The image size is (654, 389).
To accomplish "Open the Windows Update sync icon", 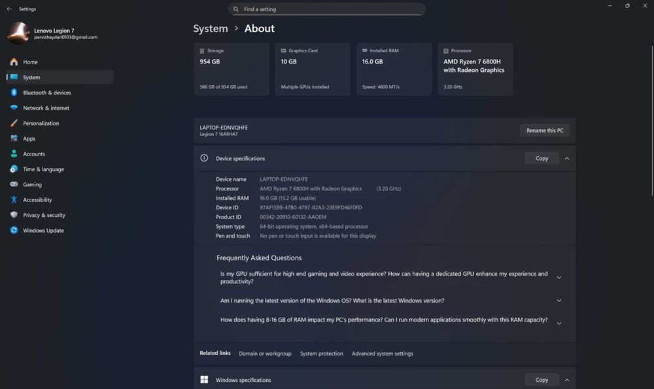I will pyautogui.click(x=14, y=230).
